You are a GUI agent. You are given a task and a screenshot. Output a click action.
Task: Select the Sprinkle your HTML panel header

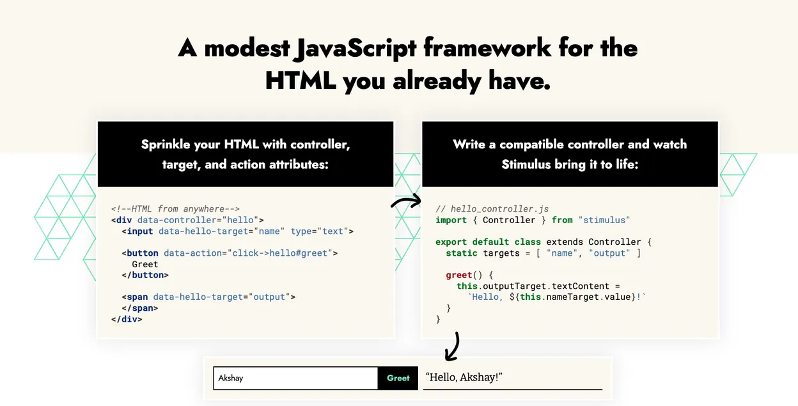(246, 154)
